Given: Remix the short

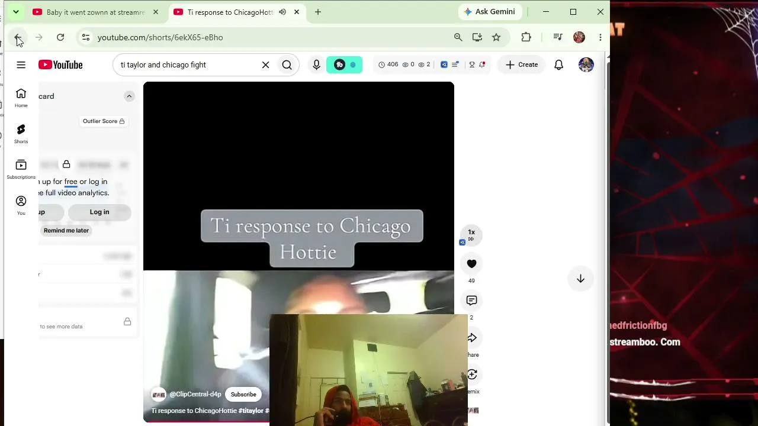Looking at the screenshot, I should 472,375.
